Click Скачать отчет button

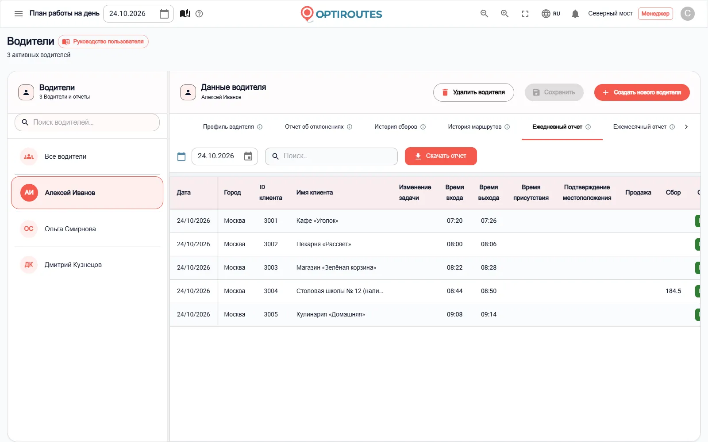441,156
